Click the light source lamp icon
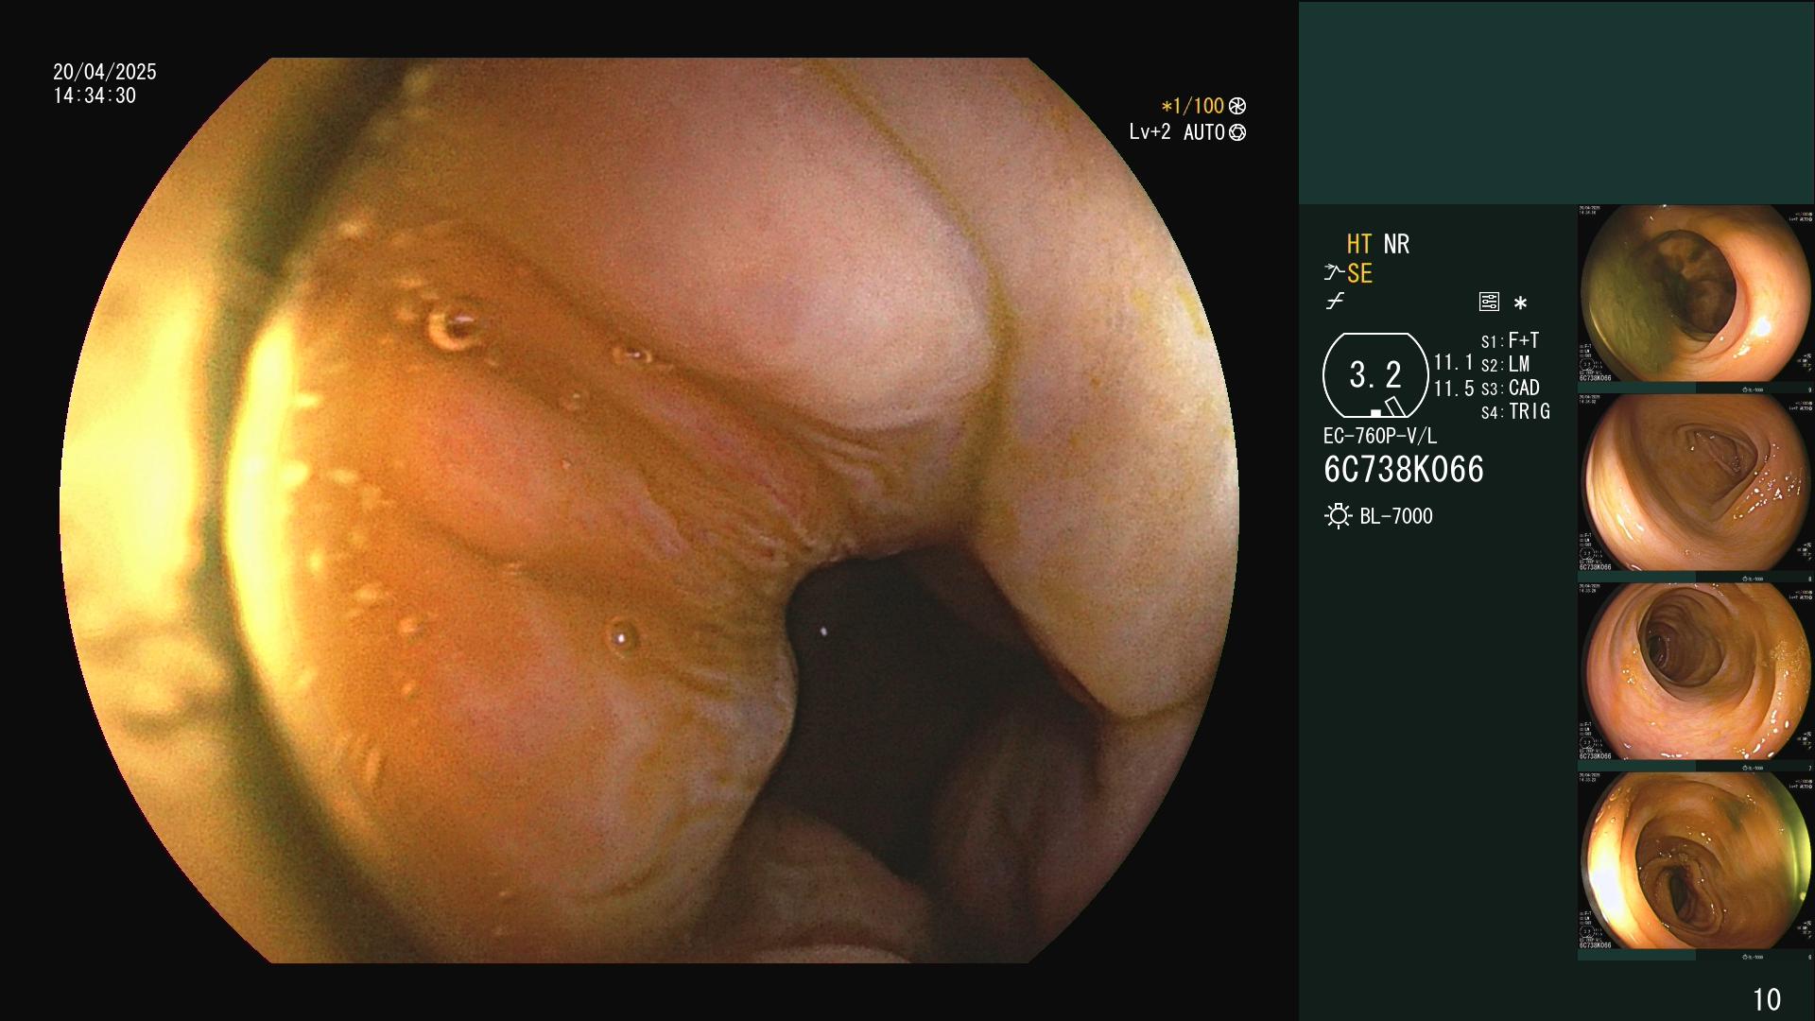This screenshot has height=1021, width=1815. pos(1338,516)
